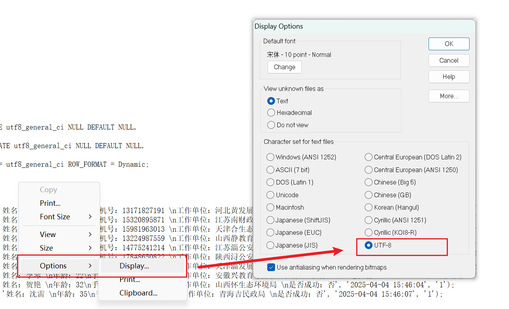Select Clipboard... in the submenu
This screenshot has height=309, width=509.
(x=138, y=293)
